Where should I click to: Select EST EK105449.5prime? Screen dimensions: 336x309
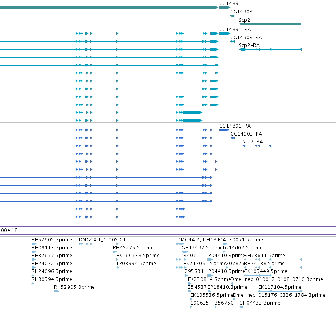[266, 271]
